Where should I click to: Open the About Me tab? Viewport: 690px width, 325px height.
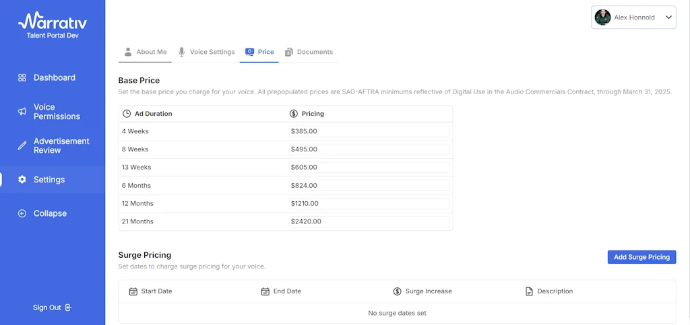pyautogui.click(x=146, y=52)
